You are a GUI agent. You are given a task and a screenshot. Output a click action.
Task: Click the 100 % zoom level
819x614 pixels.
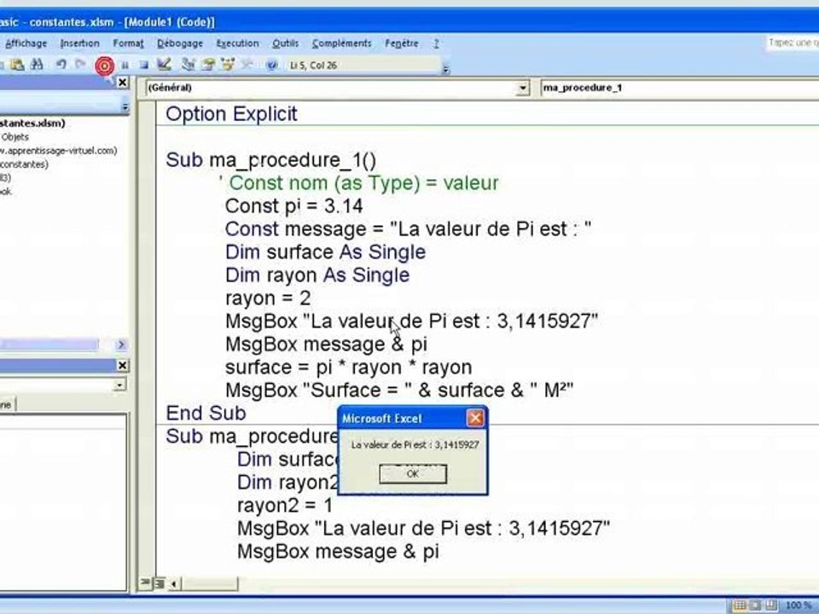(x=798, y=605)
